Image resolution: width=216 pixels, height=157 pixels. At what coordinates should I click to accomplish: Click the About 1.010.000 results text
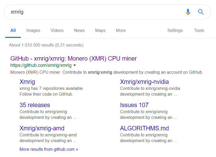point(46,45)
